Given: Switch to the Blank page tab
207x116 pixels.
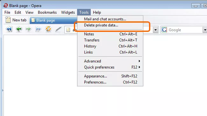Looking at the screenshot, I should point(53,20).
